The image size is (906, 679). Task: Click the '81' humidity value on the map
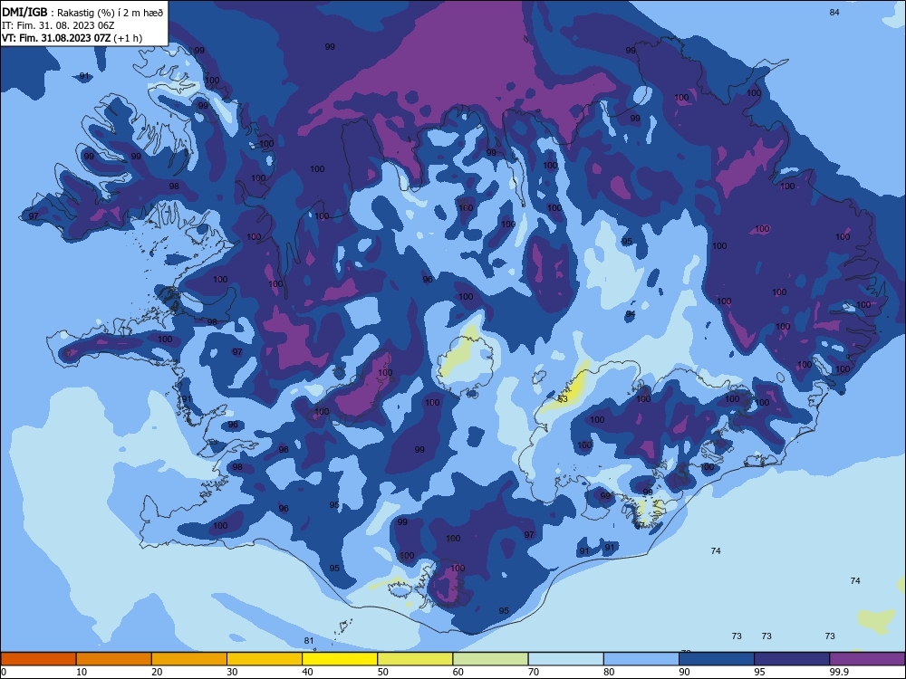pos(309,640)
